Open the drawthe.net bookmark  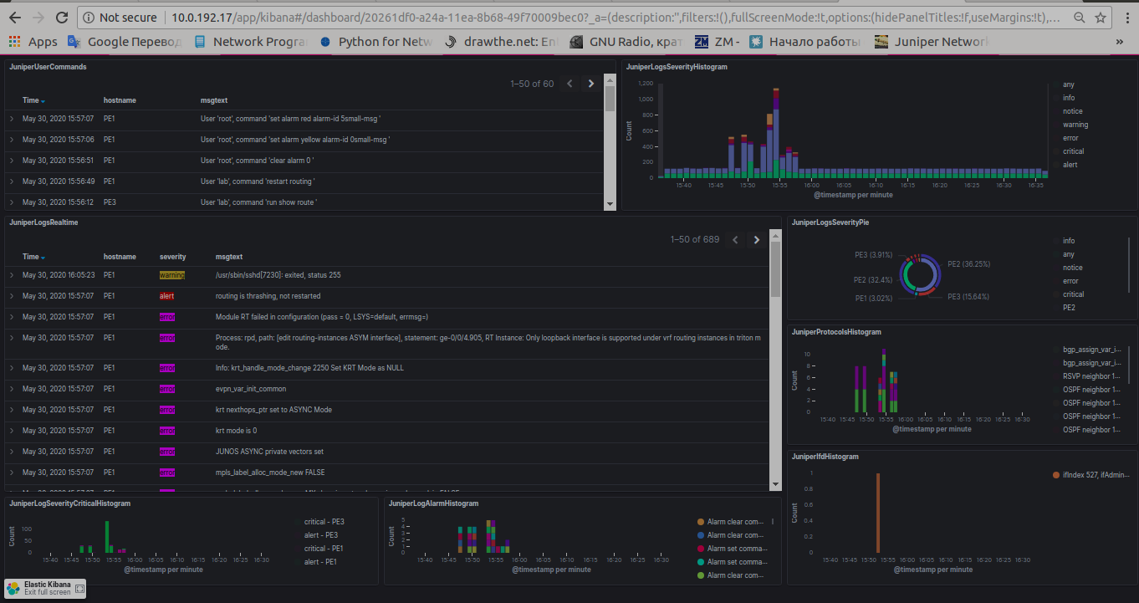[501, 42]
